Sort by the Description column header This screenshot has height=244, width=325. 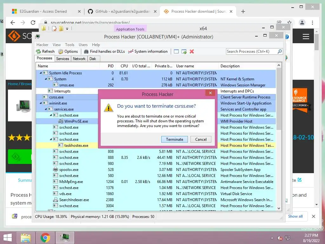click(247, 66)
